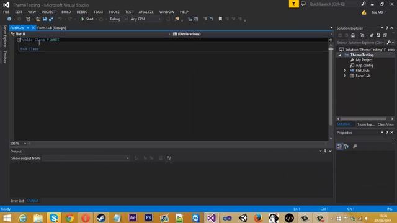Open the Show output from dropdown
The height and width of the screenshot is (223, 397).
coord(86,159)
